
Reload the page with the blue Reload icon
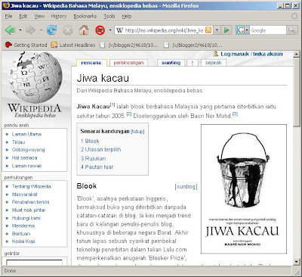52,30
